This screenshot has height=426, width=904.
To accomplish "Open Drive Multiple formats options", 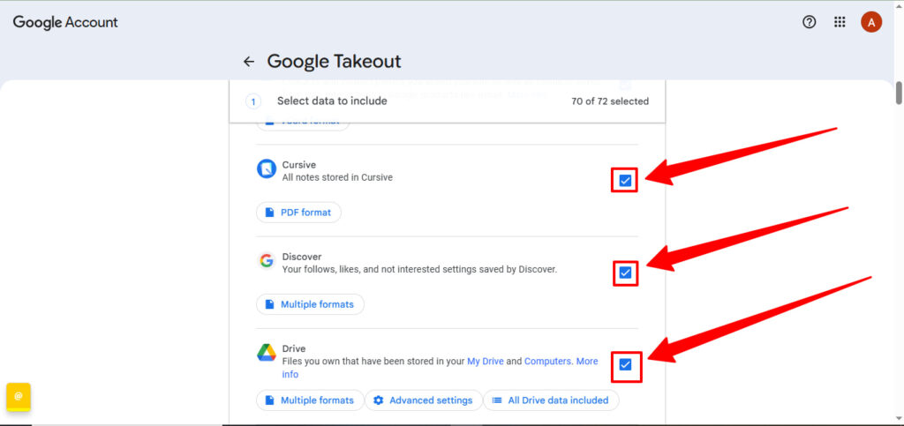I will pyautogui.click(x=310, y=400).
